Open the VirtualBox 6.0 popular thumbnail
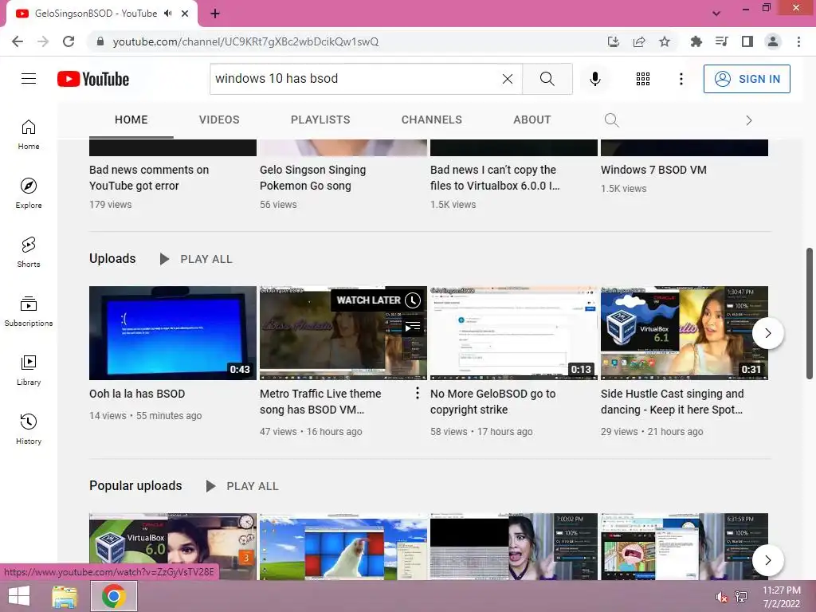This screenshot has height=612, width=816. tap(173, 547)
